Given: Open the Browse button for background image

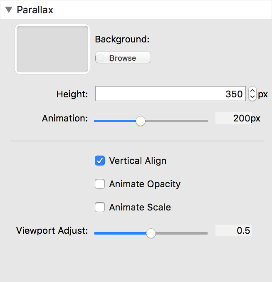Looking at the screenshot, I should [x=123, y=57].
